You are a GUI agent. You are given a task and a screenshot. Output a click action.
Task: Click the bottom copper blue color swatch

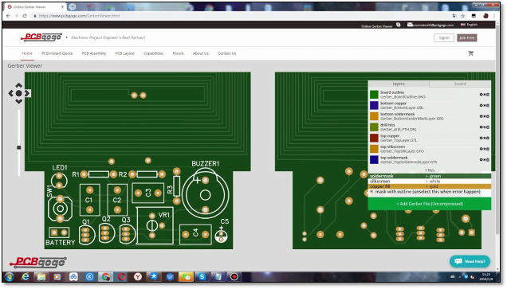[374, 105]
